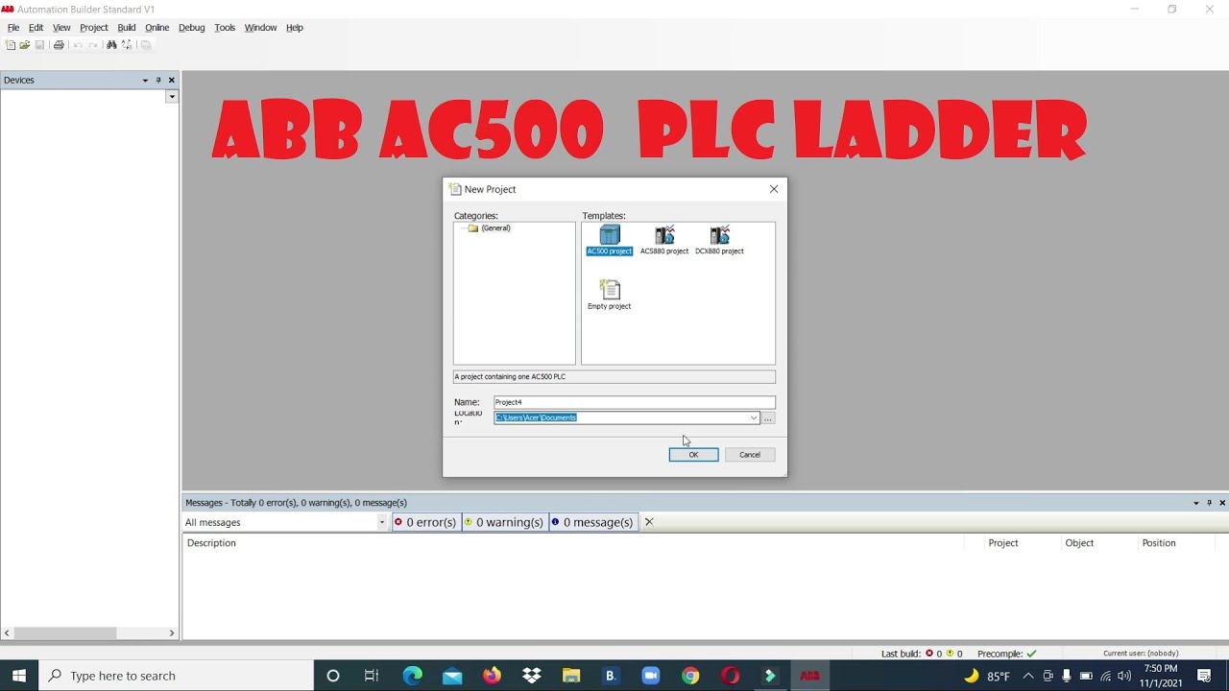Click the Devices panel horizontal scrollbar
The width and height of the screenshot is (1229, 691).
[65, 633]
